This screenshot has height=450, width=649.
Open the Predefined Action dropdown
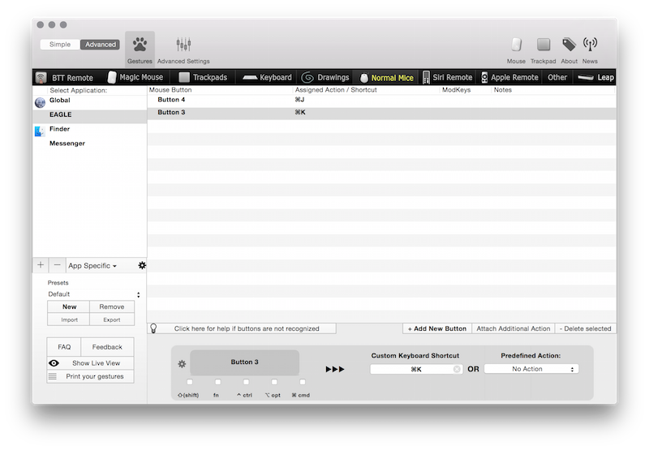click(x=531, y=369)
